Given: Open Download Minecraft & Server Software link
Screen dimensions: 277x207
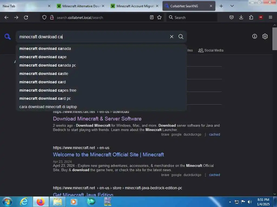Looking at the screenshot, I should pyautogui.click(x=97, y=119).
